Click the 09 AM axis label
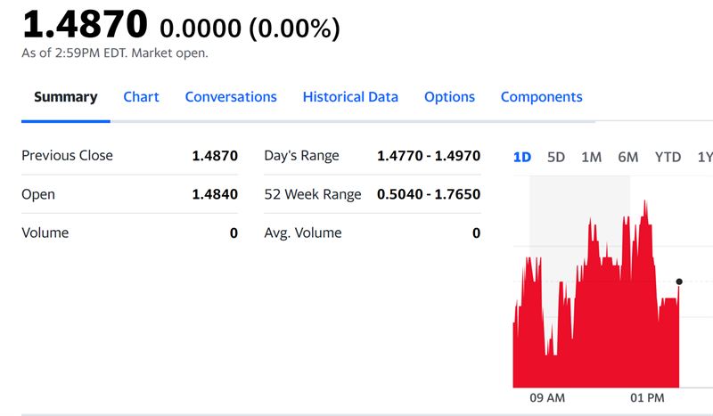Image resolution: width=713 pixels, height=416 pixels. pos(547,398)
